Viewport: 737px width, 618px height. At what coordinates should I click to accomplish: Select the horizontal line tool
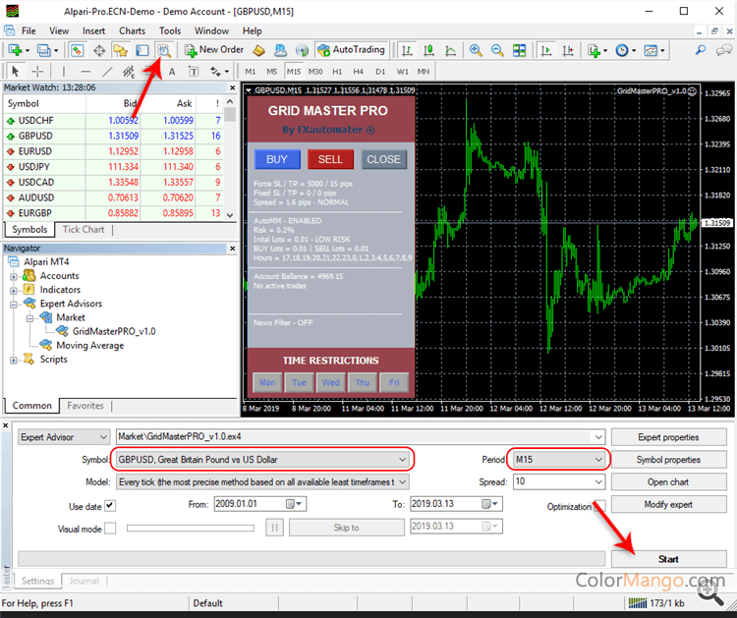tap(85, 72)
